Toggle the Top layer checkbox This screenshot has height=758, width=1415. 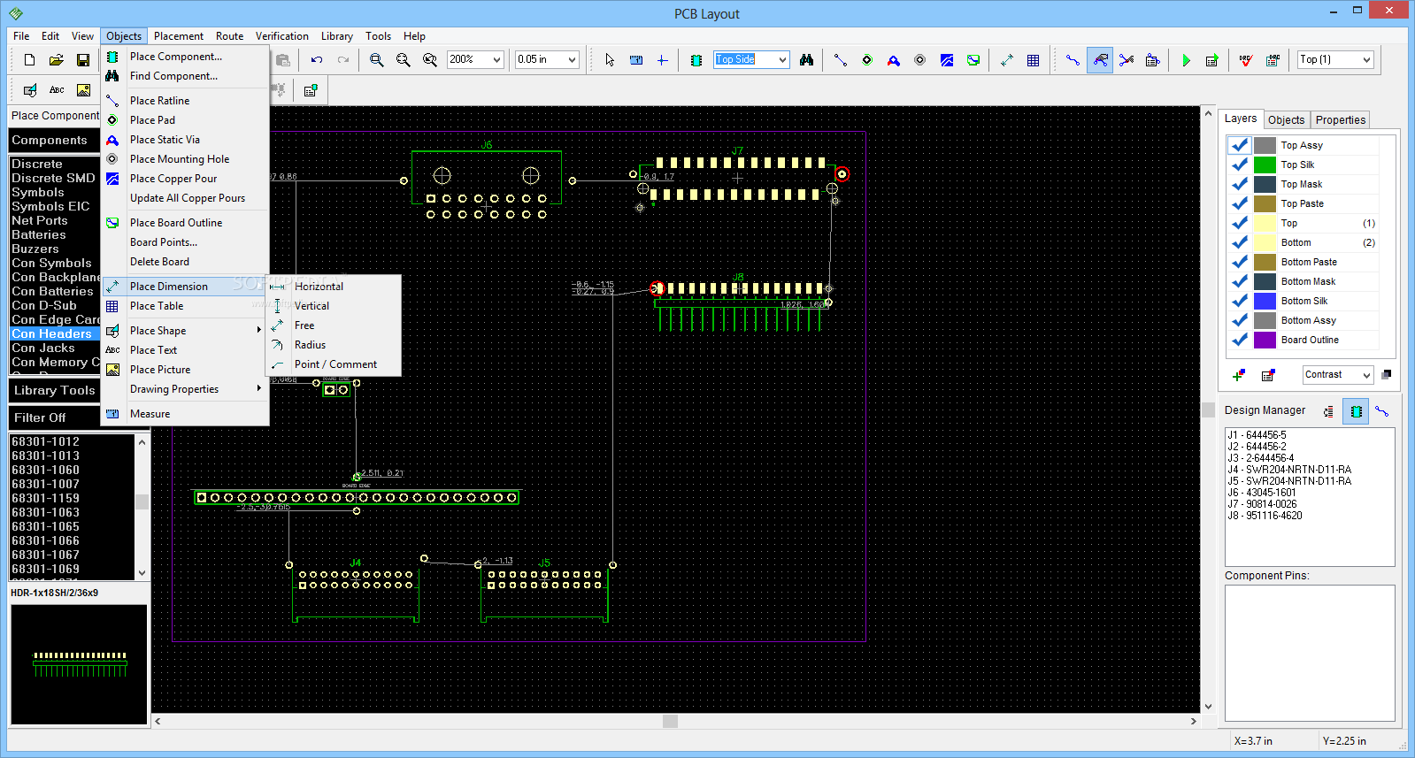[x=1239, y=223]
